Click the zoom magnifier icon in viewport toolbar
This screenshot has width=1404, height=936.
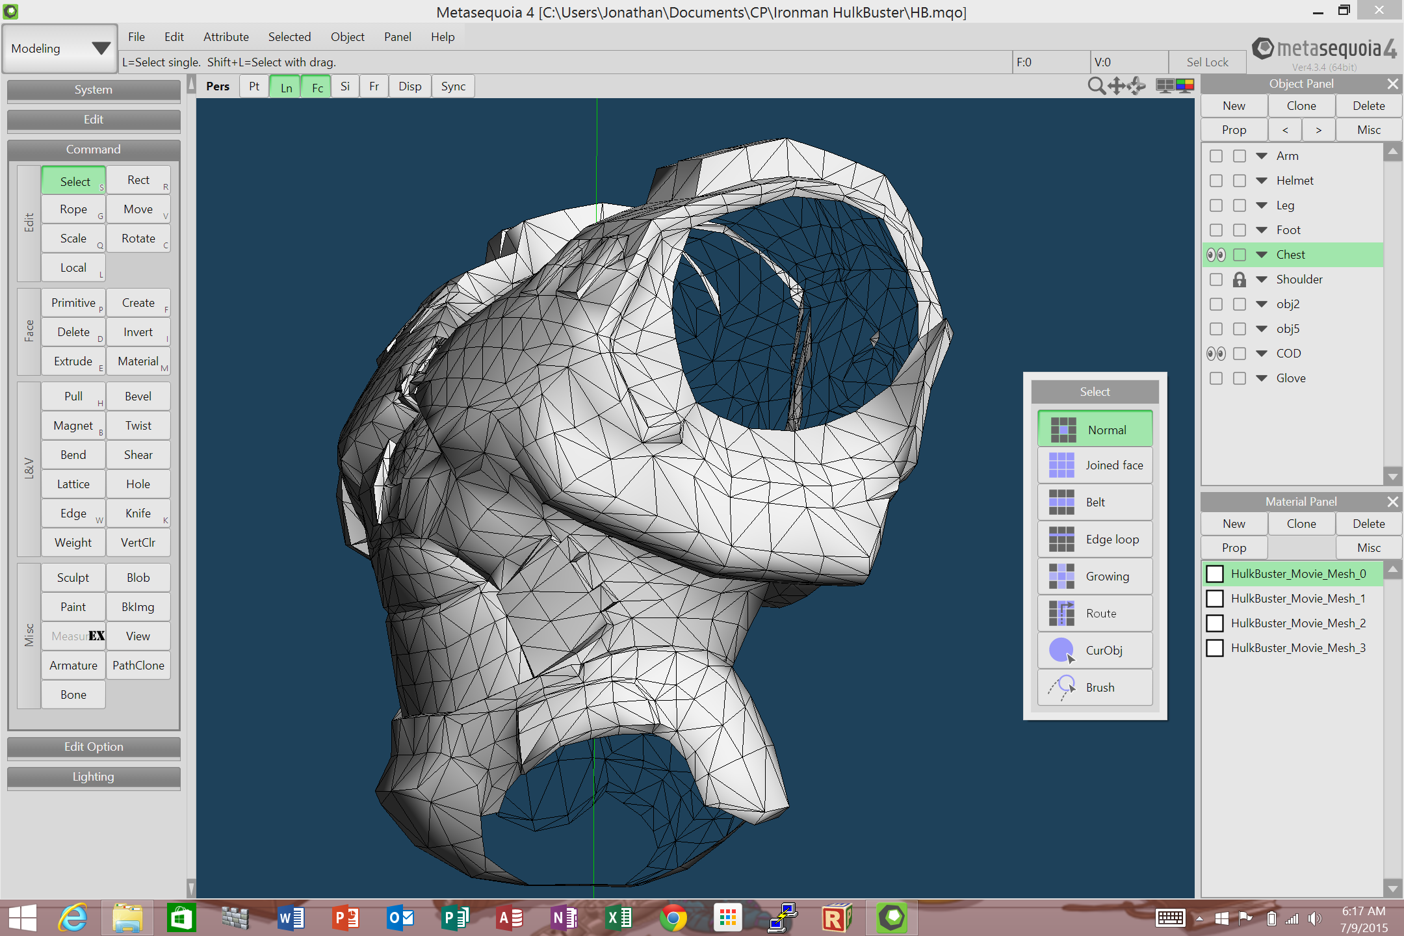coord(1096,86)
